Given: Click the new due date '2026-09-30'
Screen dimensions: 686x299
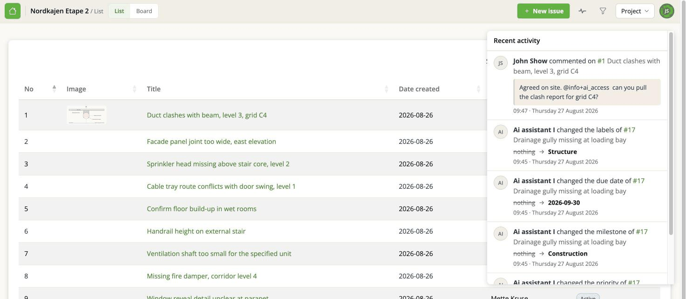Looking at the screenshot, I should [x=564, y=203].
